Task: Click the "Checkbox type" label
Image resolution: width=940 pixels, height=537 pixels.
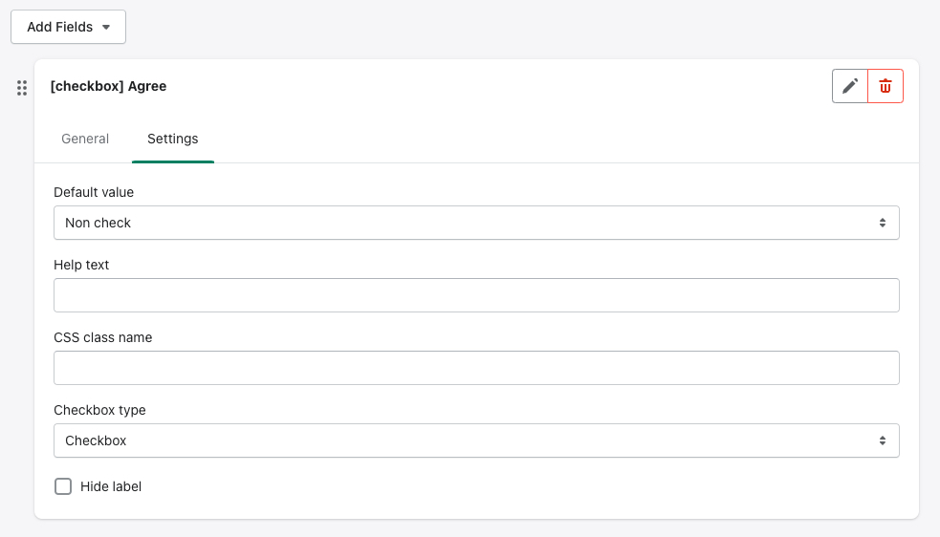Action: (99, 410)
